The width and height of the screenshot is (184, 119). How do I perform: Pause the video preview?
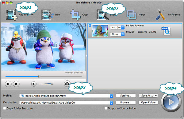click(x=8, y=84)
